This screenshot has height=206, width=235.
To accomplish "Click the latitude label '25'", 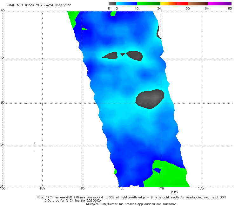I will pyautogui.click(x=3, y=145).
